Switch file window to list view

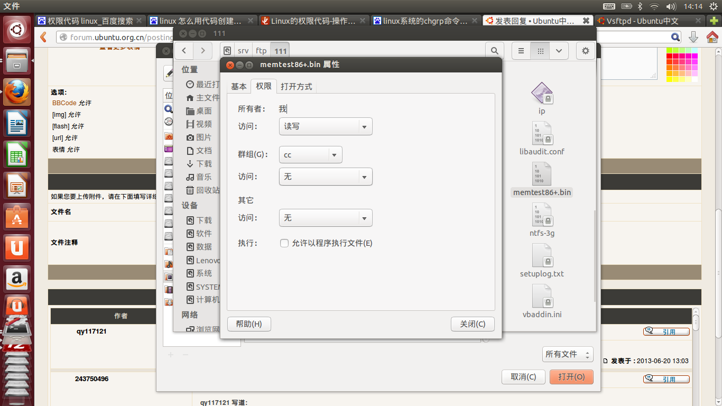click(x=521, y=51)
